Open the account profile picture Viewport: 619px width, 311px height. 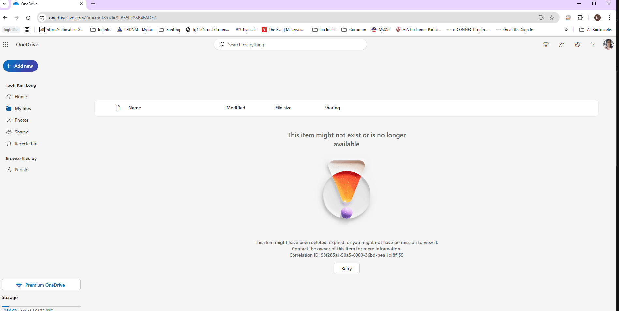[609, 44]
